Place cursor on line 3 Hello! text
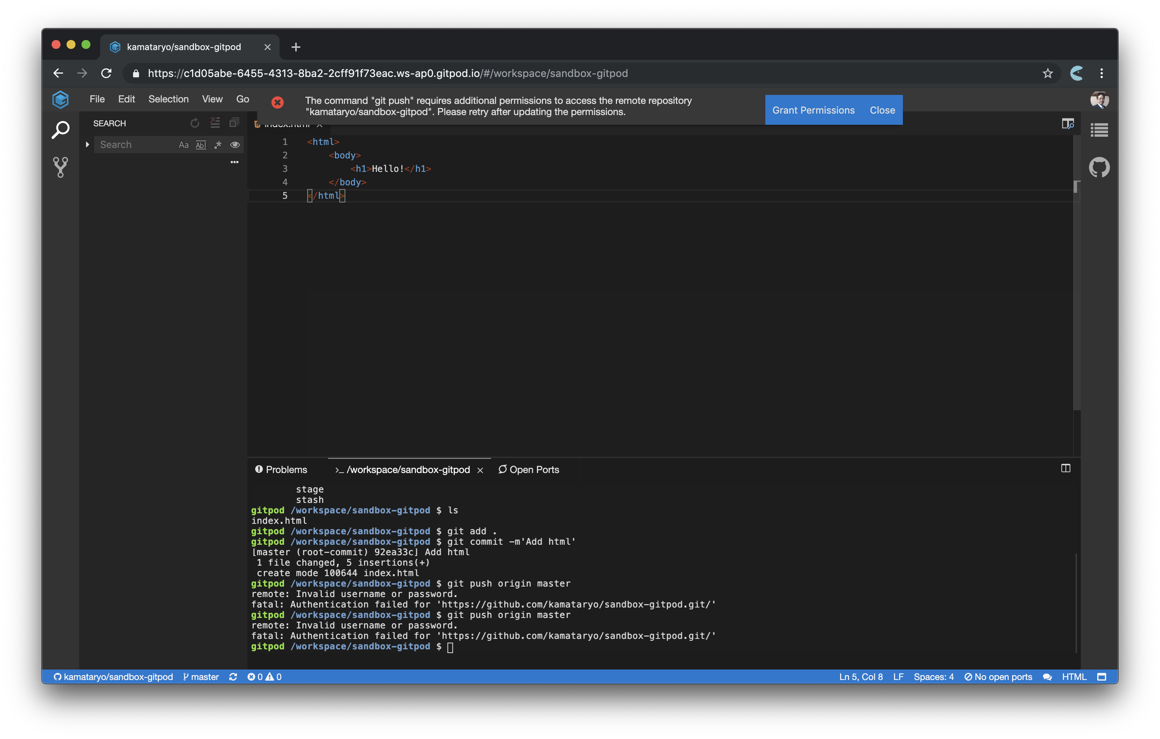1160x739 pixels. point(387,168)
